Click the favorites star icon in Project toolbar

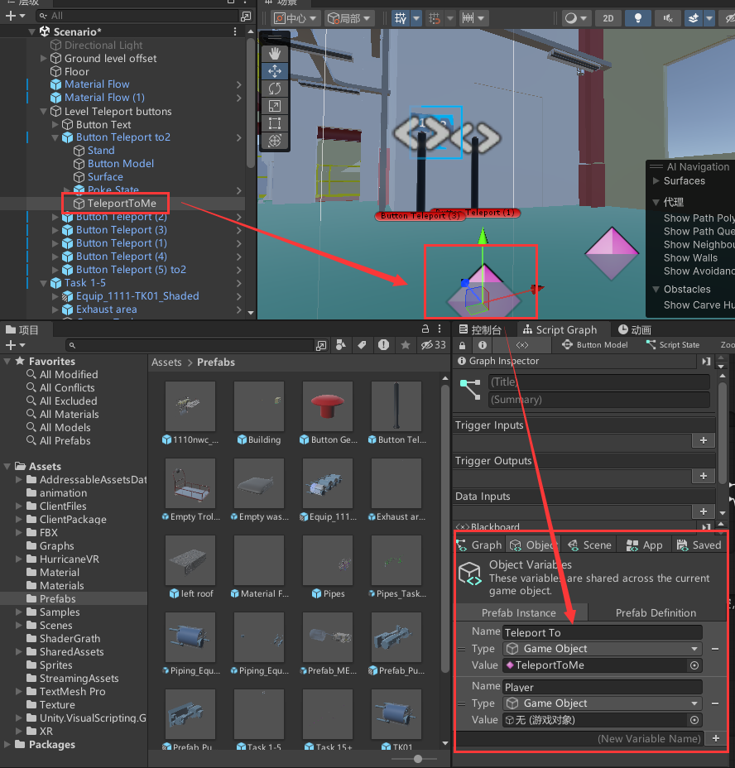tap(404, 344)
